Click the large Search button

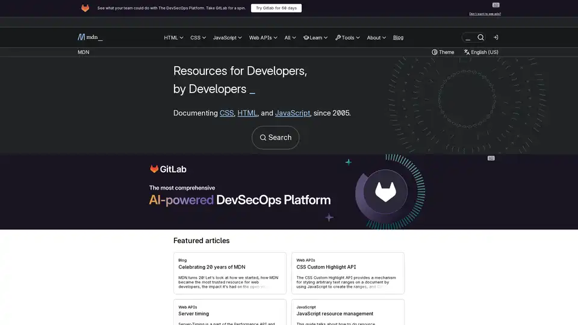point(275,137)
